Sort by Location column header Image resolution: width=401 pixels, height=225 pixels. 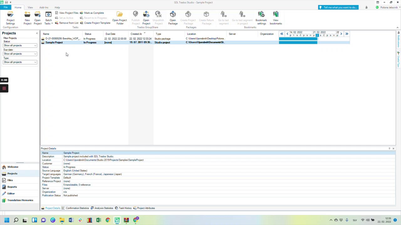(x=206, y=34)
